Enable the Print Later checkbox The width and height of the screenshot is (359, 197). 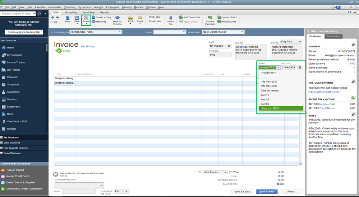(147, 17)
